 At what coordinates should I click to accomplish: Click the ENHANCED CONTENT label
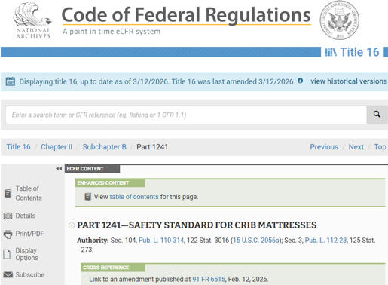click(110, 182)
